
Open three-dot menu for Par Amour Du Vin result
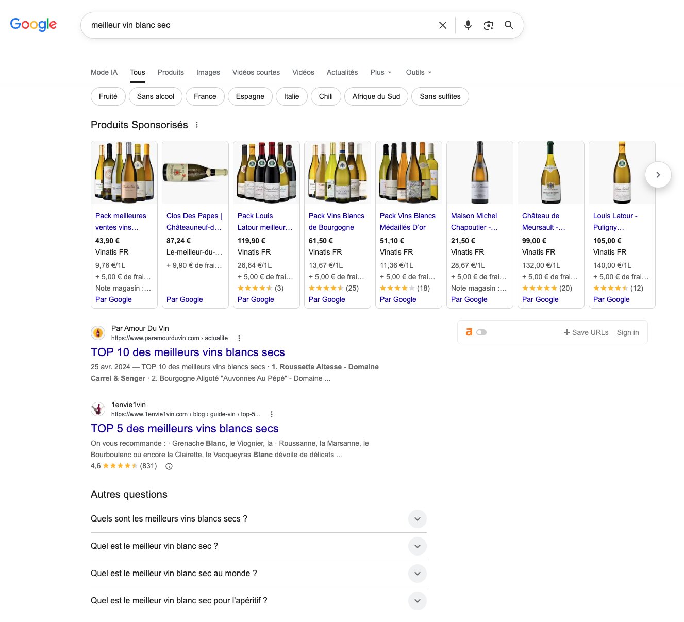[239, 338]
